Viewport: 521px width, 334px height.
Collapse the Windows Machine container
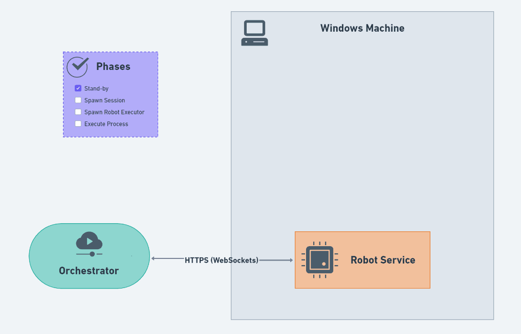click(362, 28)
